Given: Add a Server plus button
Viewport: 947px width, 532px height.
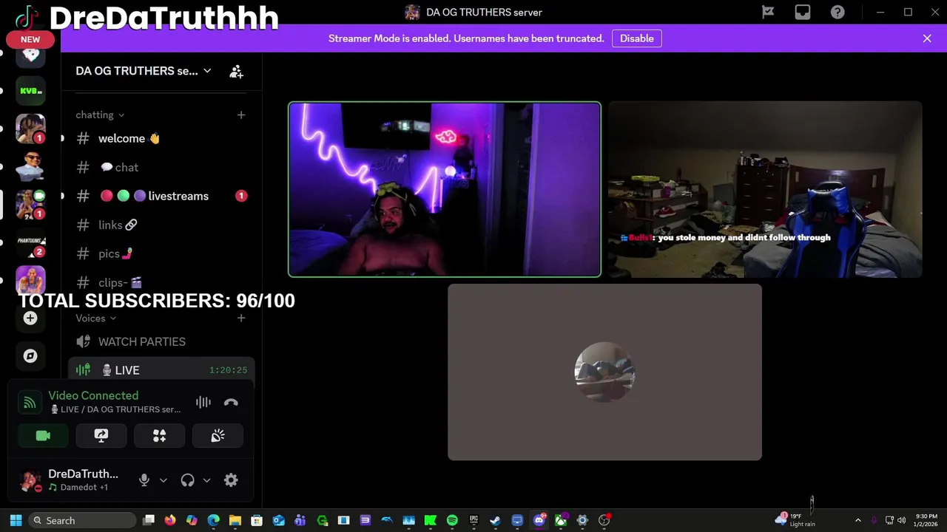Looking at the screenshot, I should (30, 318).
